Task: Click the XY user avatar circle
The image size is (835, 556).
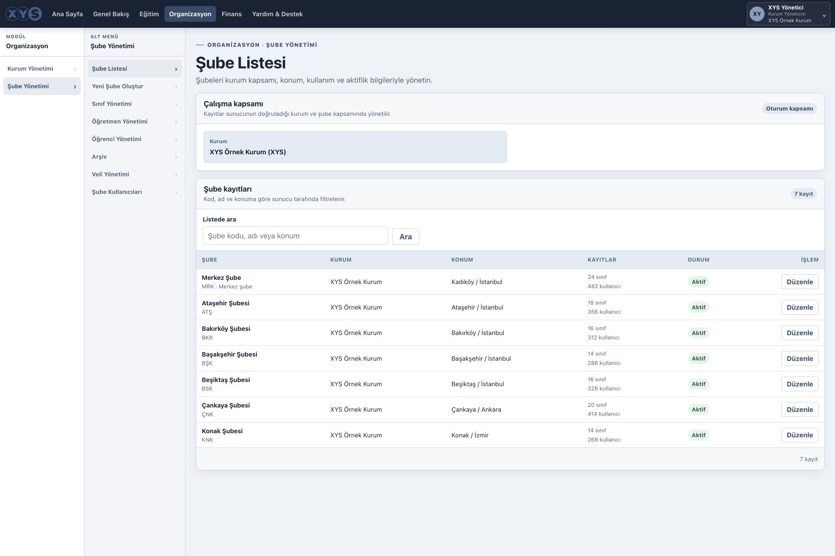Action: click(757, 14)
